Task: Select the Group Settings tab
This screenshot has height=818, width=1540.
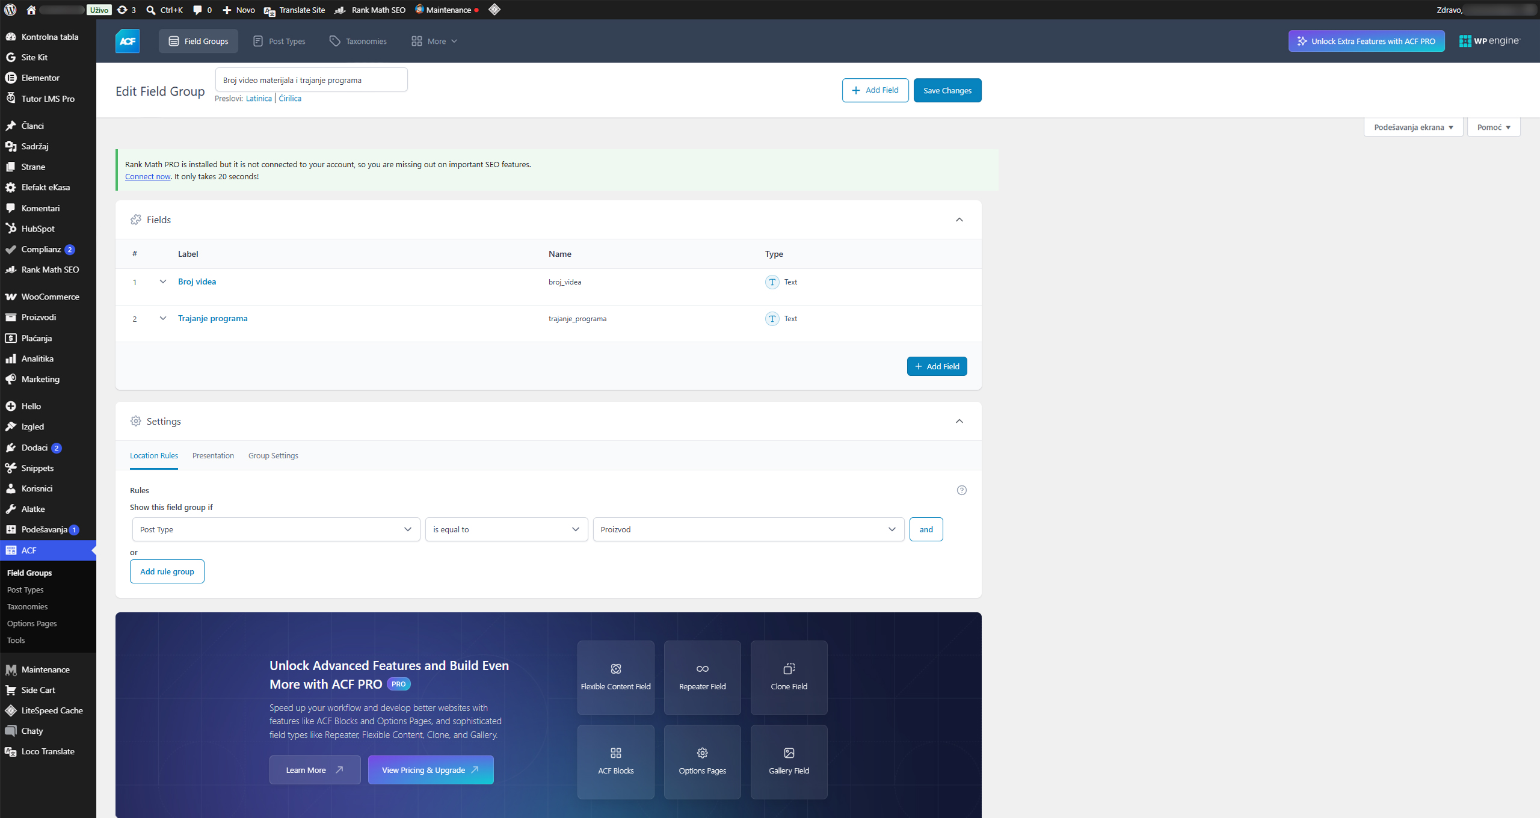Action: point(273,455)
